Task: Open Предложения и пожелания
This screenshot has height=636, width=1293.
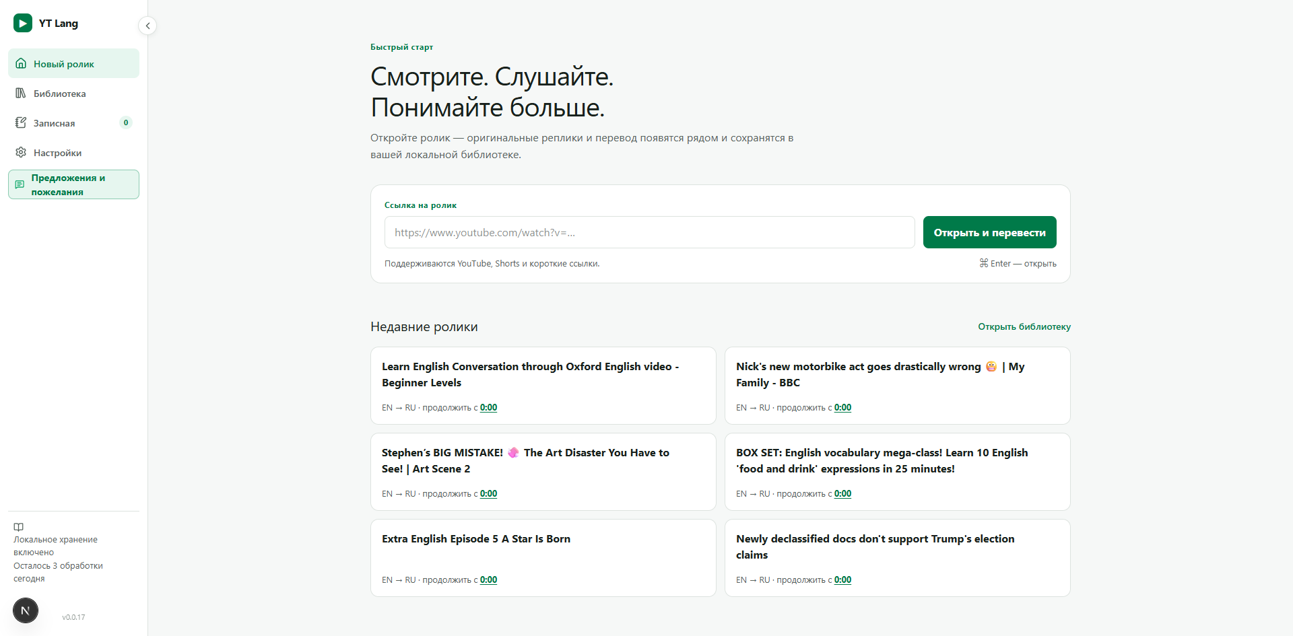Action: tap(73, 184)
